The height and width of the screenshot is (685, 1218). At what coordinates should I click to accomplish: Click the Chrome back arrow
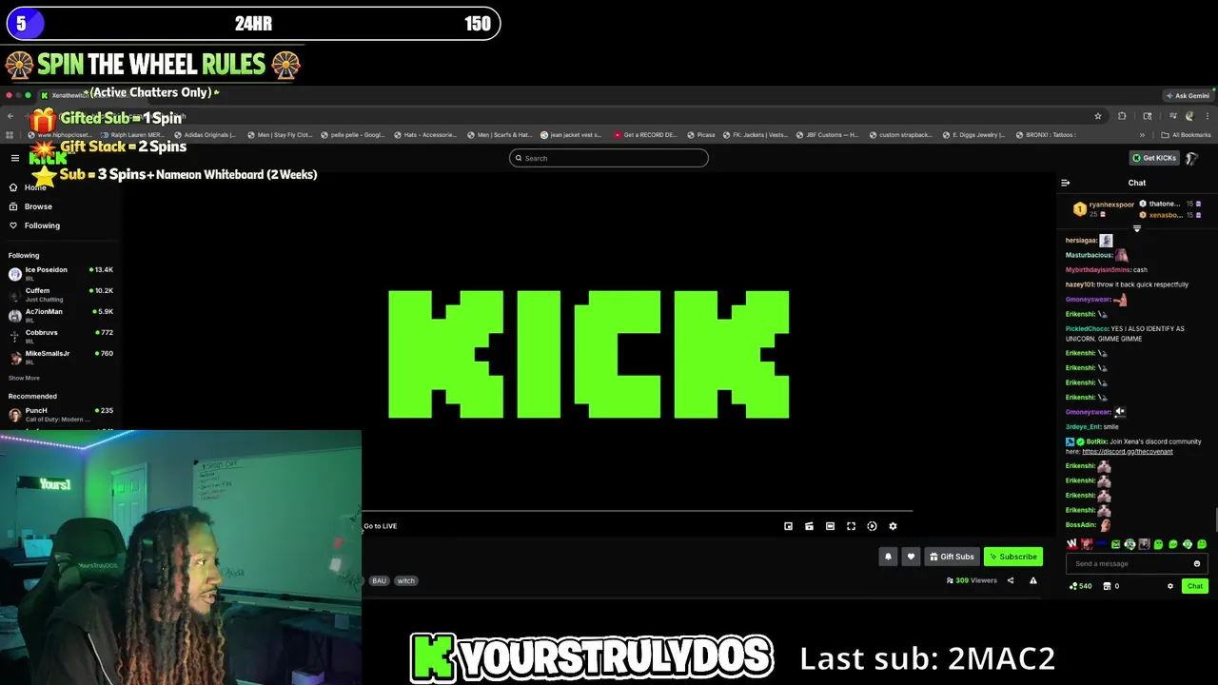pyautogui.click(x=10, y=116)
